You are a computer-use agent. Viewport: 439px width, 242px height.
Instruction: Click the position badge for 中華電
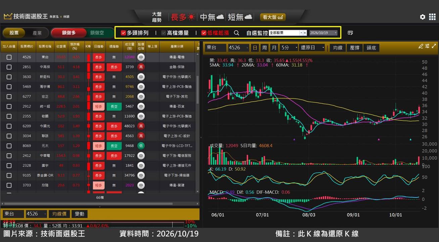141,156
